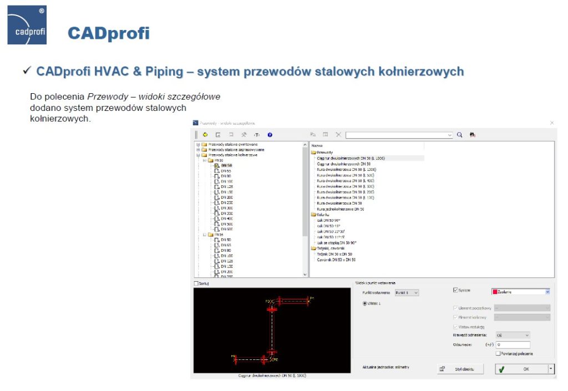This screenshot has height=391, width=568.
Task: Click the delete (X) icon on the toolbar
Action: 339,135
